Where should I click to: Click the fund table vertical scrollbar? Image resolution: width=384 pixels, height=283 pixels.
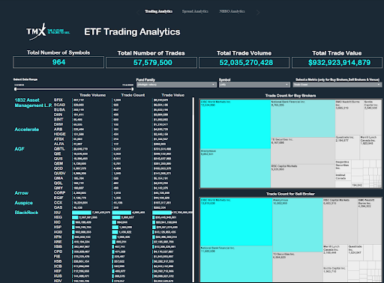pos(193,189)
